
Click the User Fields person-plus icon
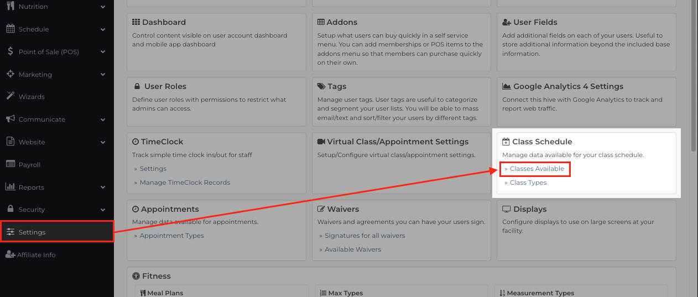click(x=507, y=22)
